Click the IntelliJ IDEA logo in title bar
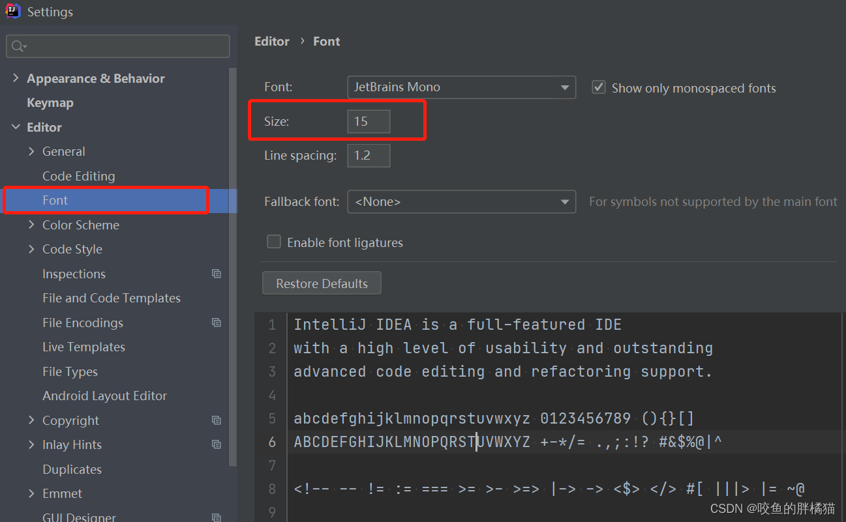This screenshot has height=522, width=846. 13,11
